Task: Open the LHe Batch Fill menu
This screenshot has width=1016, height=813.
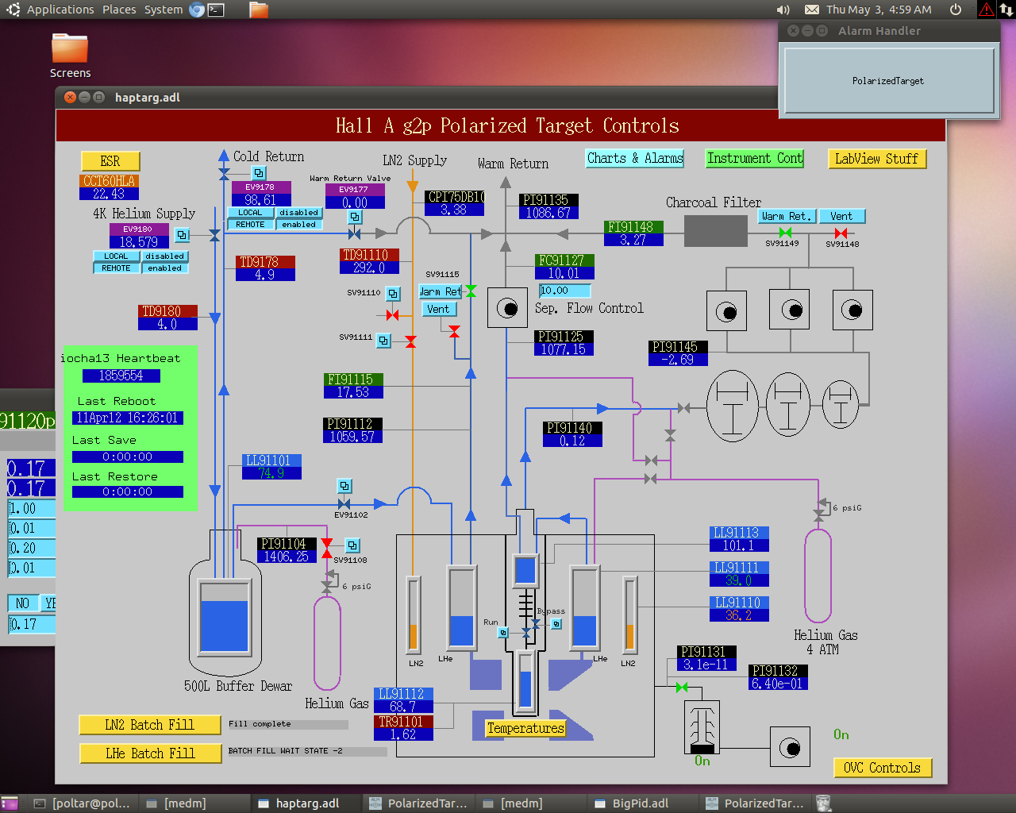Action: click(150, 753)
